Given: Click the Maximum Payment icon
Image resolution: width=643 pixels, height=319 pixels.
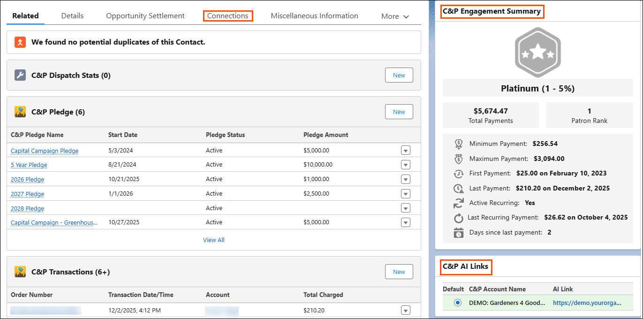Looking at the screenshot, I should point(459,159).
